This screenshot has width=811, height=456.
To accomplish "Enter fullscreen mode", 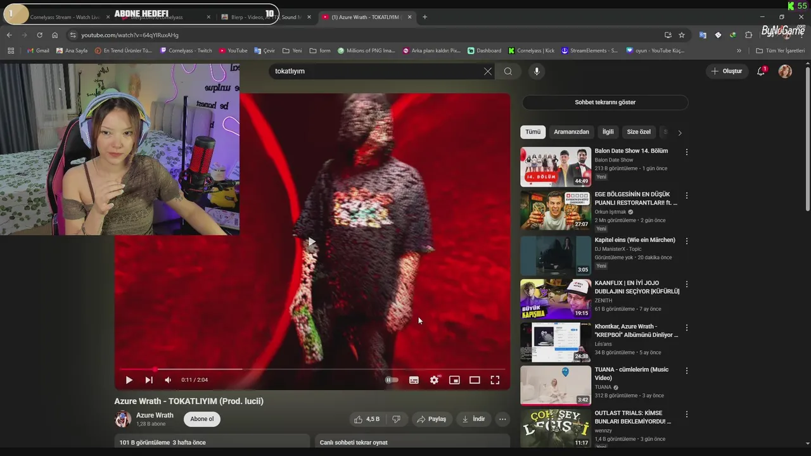I will [x=495, y=380].
